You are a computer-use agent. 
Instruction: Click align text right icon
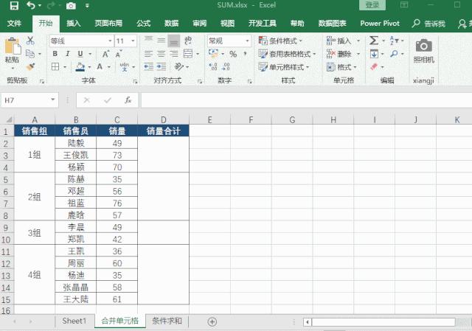coord(174,54)
